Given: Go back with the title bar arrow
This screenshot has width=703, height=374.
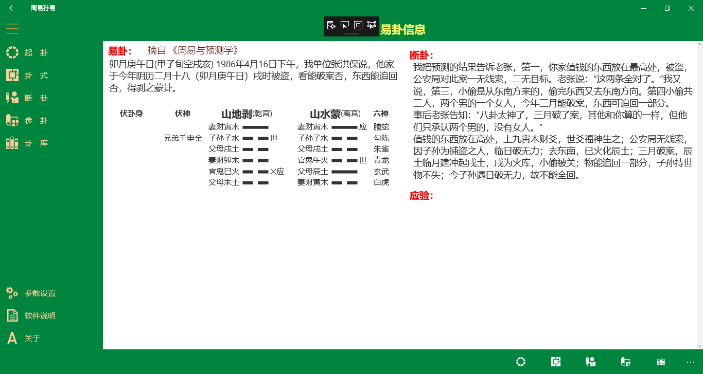Looking at the screenshot, I should (x=12, y=8).
